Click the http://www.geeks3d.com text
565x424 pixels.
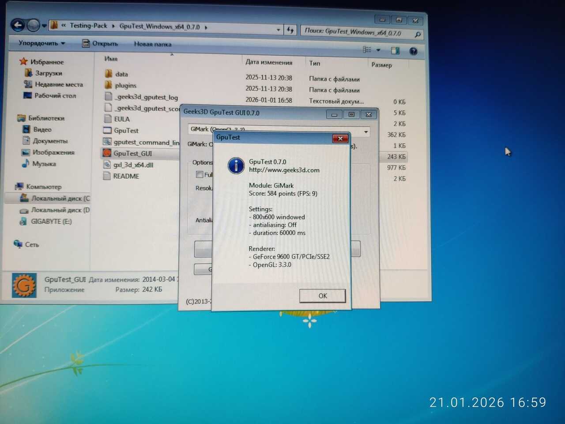click(284, 170)
